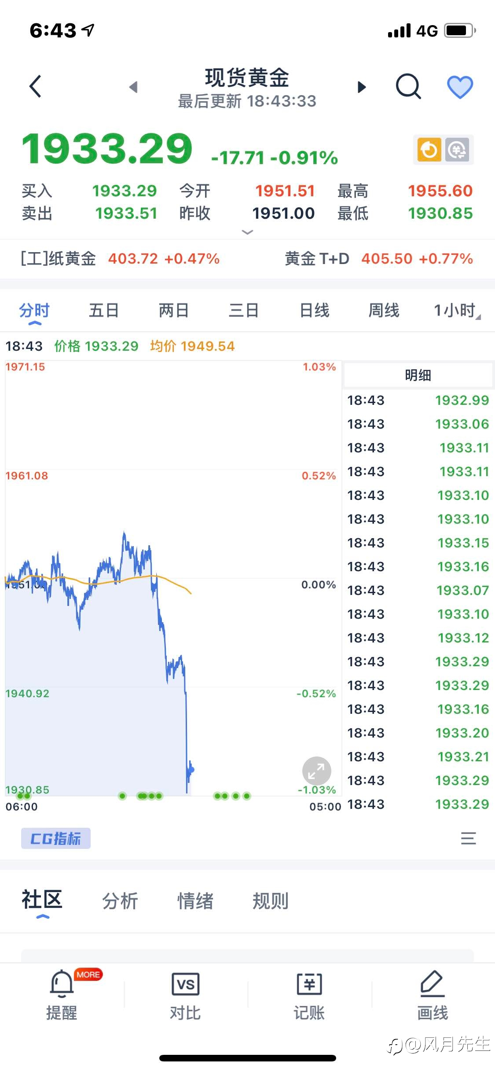
Task: Expand quote details with small chevron
Action: point(248,232)
